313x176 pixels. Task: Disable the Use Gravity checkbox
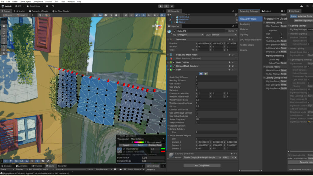(x=197, y=87)
